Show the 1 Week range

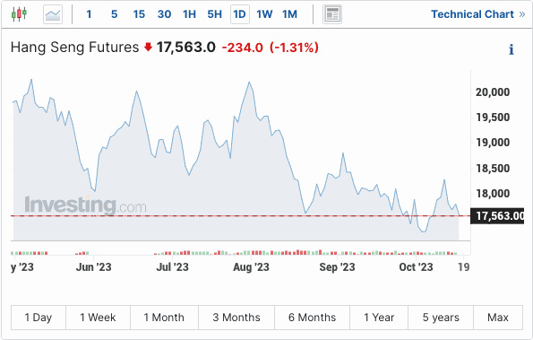[x=98, y=318]
